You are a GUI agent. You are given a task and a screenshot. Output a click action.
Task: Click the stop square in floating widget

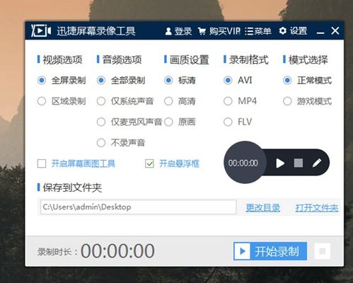tap(299, 163)
